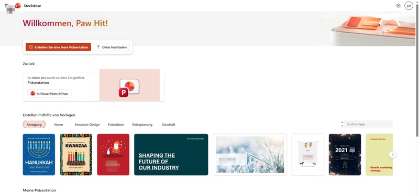The height and width of the screenshot is (196, 419).
Task: Click the sort arrows beside Suchvorlage
Action: pos(342,124)
